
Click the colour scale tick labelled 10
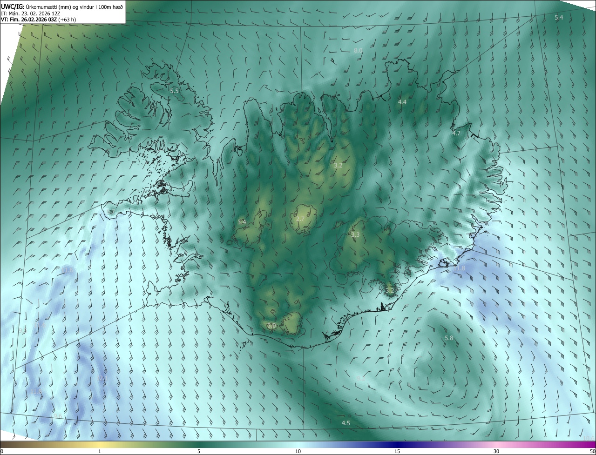pyautogui.click(x=298, y=451)
